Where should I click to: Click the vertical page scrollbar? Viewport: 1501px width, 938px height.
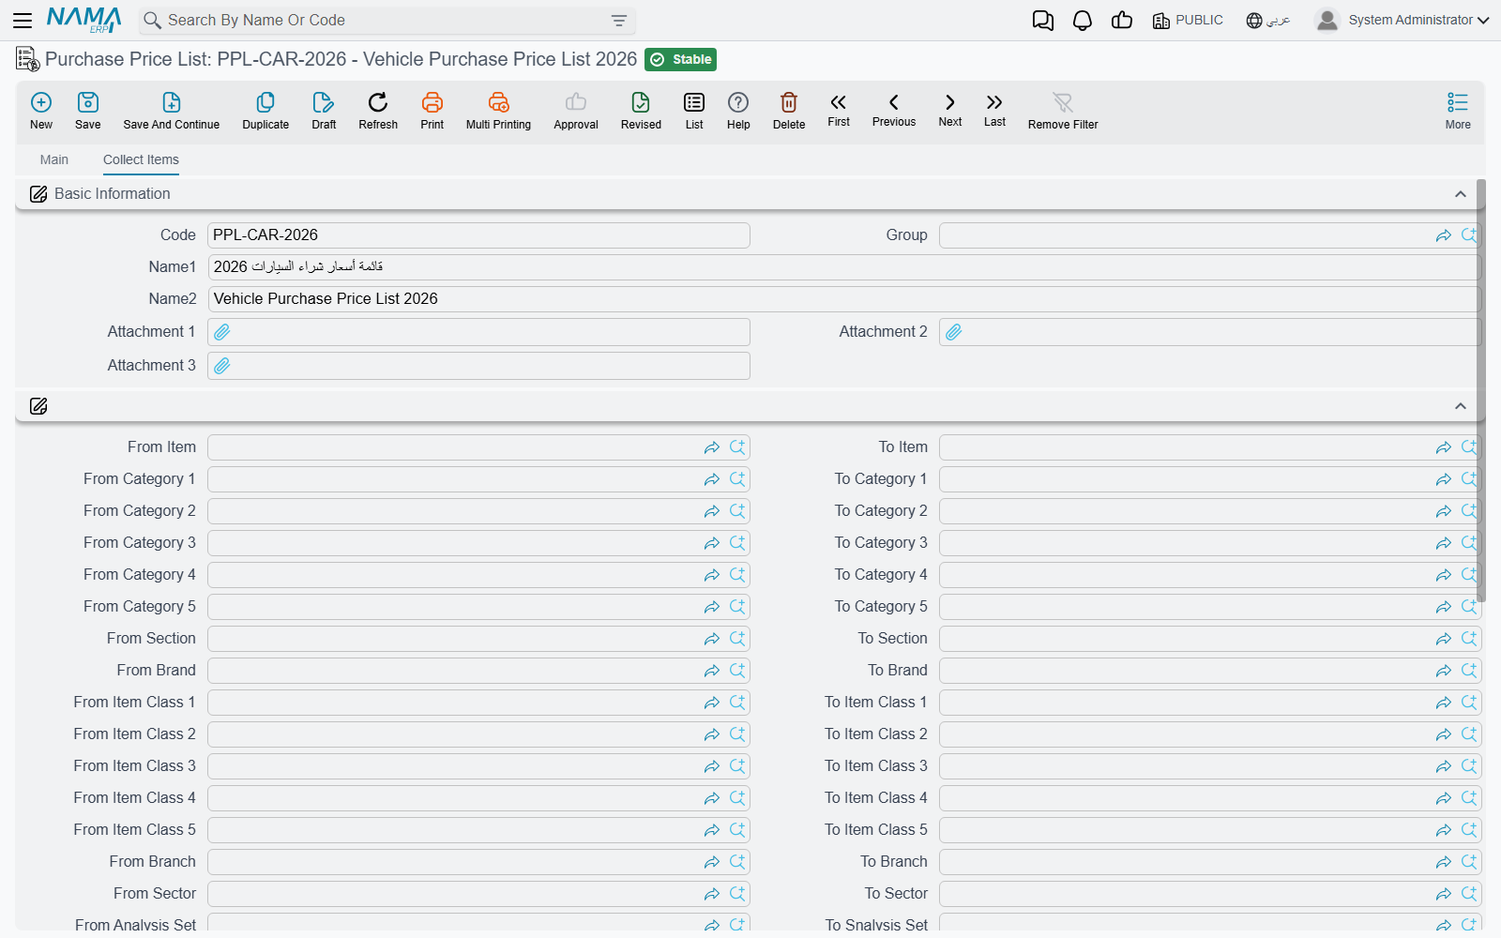pyautogui.click(x=1481, y=390)
